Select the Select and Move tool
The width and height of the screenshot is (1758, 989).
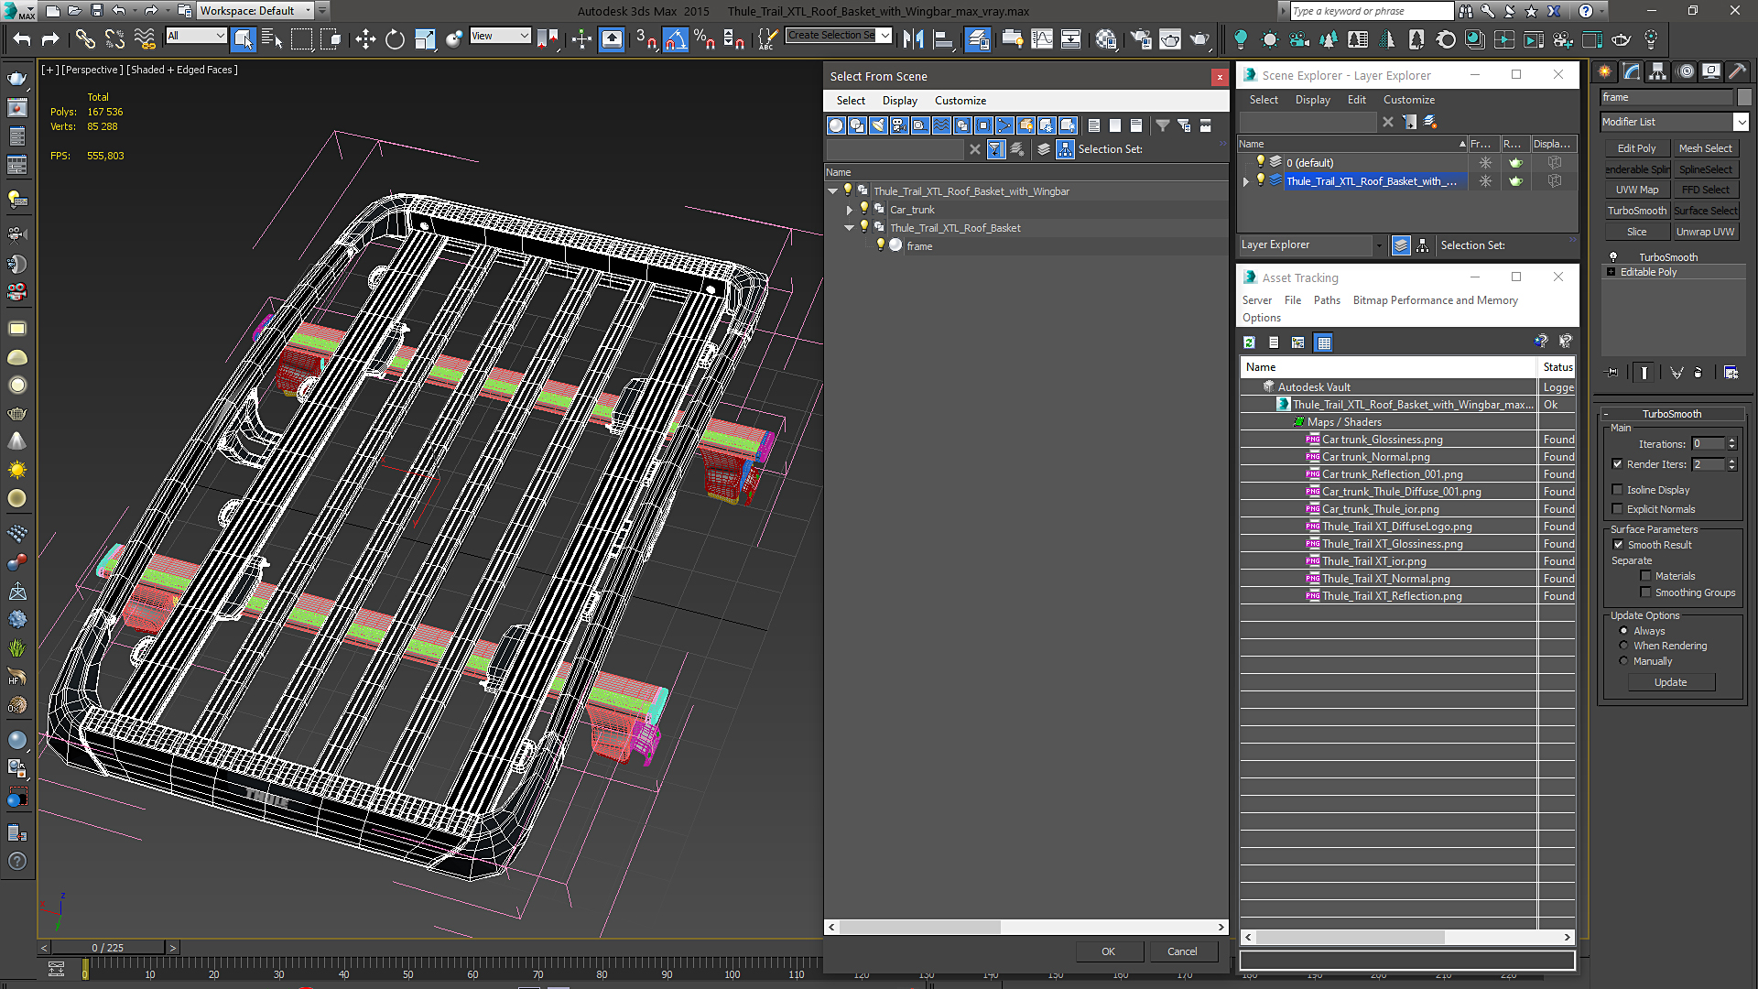coord(365,39)
